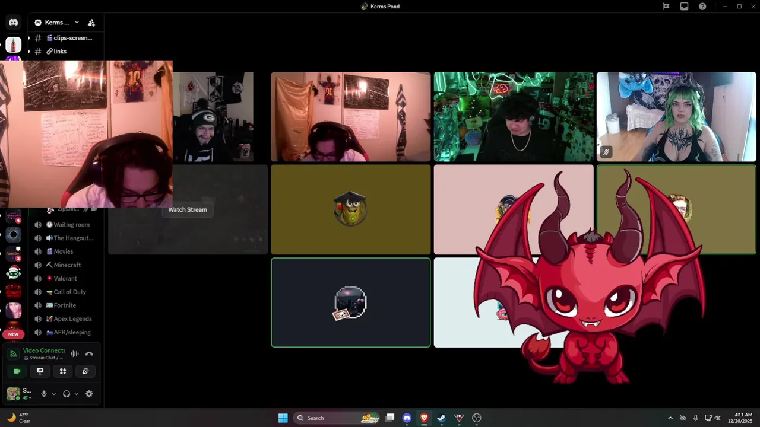This screenshot has height=427, width=760.
Task: Deafen with the headphones button
Action: [x=66, y=394]
